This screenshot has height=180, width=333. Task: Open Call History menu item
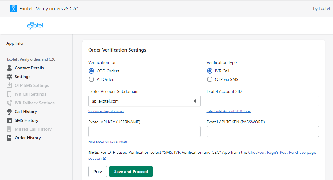[x=26, y=112]
